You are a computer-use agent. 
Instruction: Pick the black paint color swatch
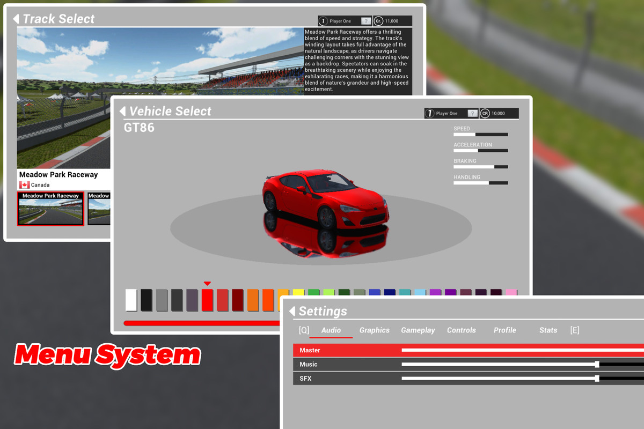(147, 300)
